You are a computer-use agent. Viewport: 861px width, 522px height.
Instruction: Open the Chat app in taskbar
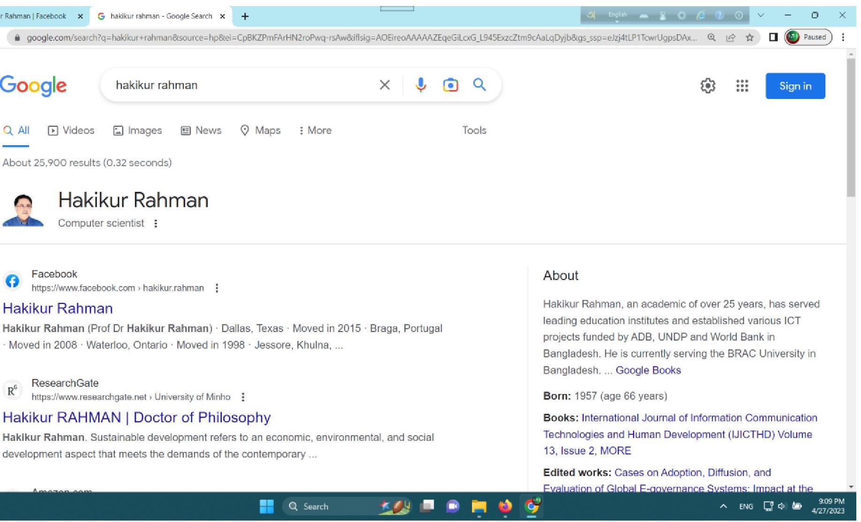coord(452,507)
